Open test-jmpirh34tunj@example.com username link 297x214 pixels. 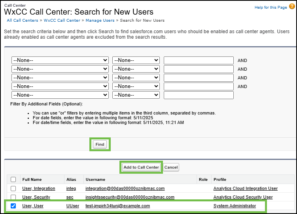pyautogui.click(x=117, y=206)
